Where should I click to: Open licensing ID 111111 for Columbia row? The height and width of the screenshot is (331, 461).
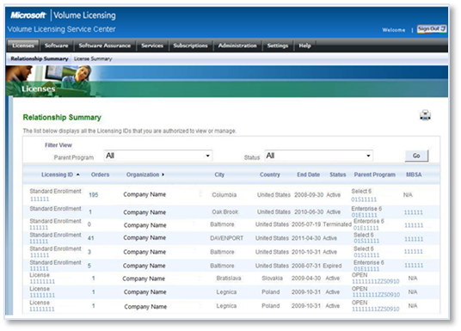[x=40, y=199]
